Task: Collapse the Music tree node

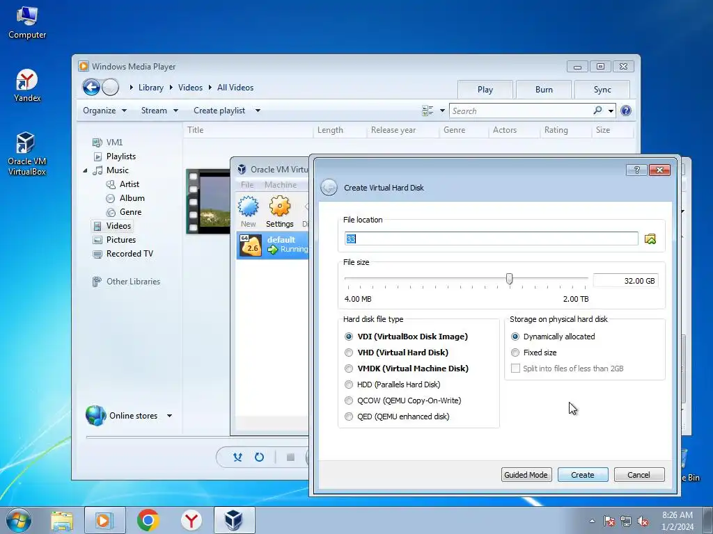Action: point(85,170)
